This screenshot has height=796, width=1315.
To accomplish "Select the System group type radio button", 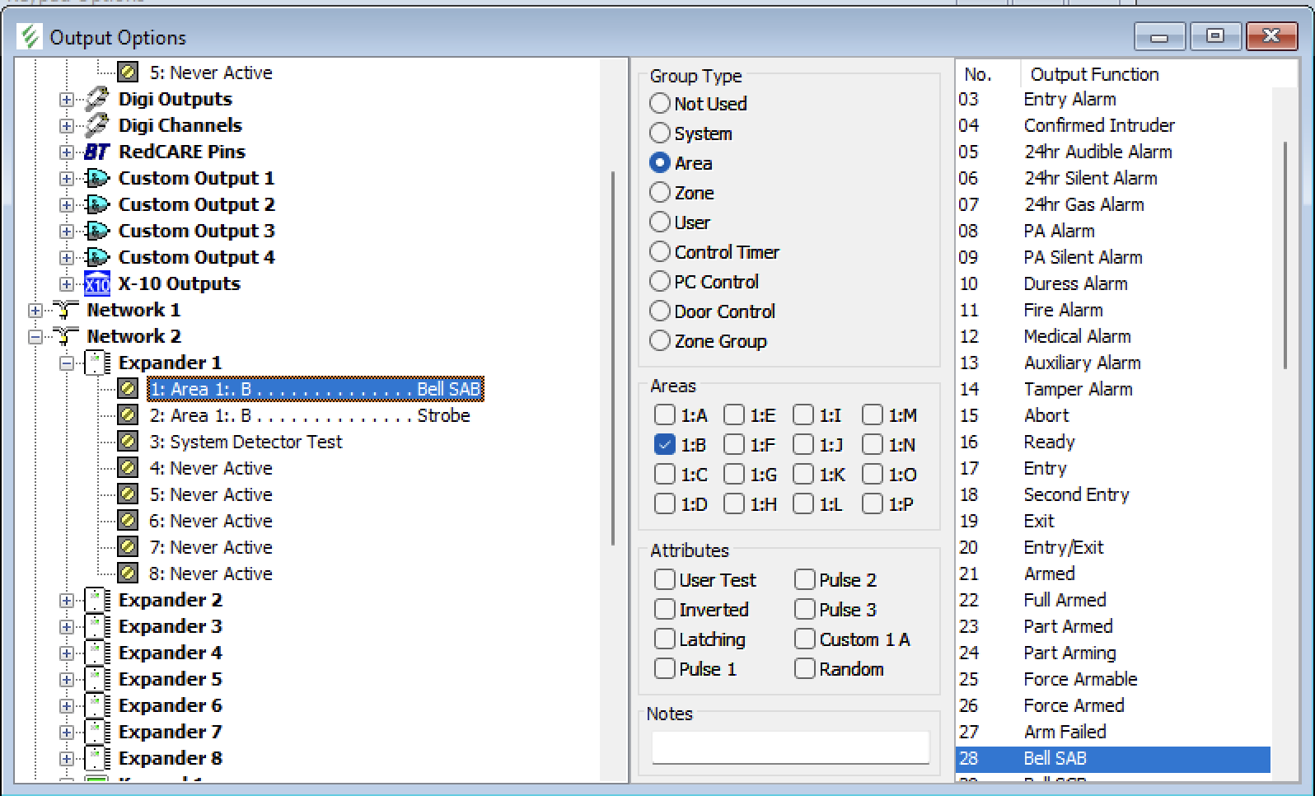I will click(x=660, y=133).
